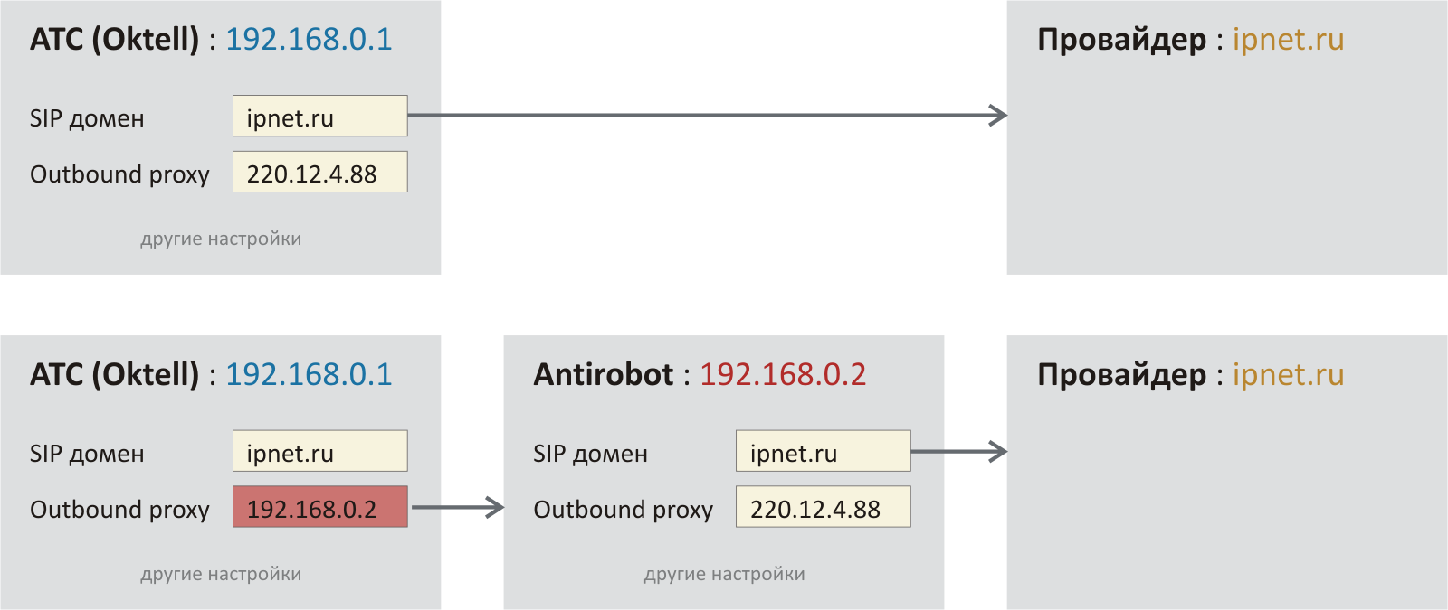1448x610 pixels.
Task: Click the short arrow from Antirobot to Провайдер
Action: tap(959, 452)
